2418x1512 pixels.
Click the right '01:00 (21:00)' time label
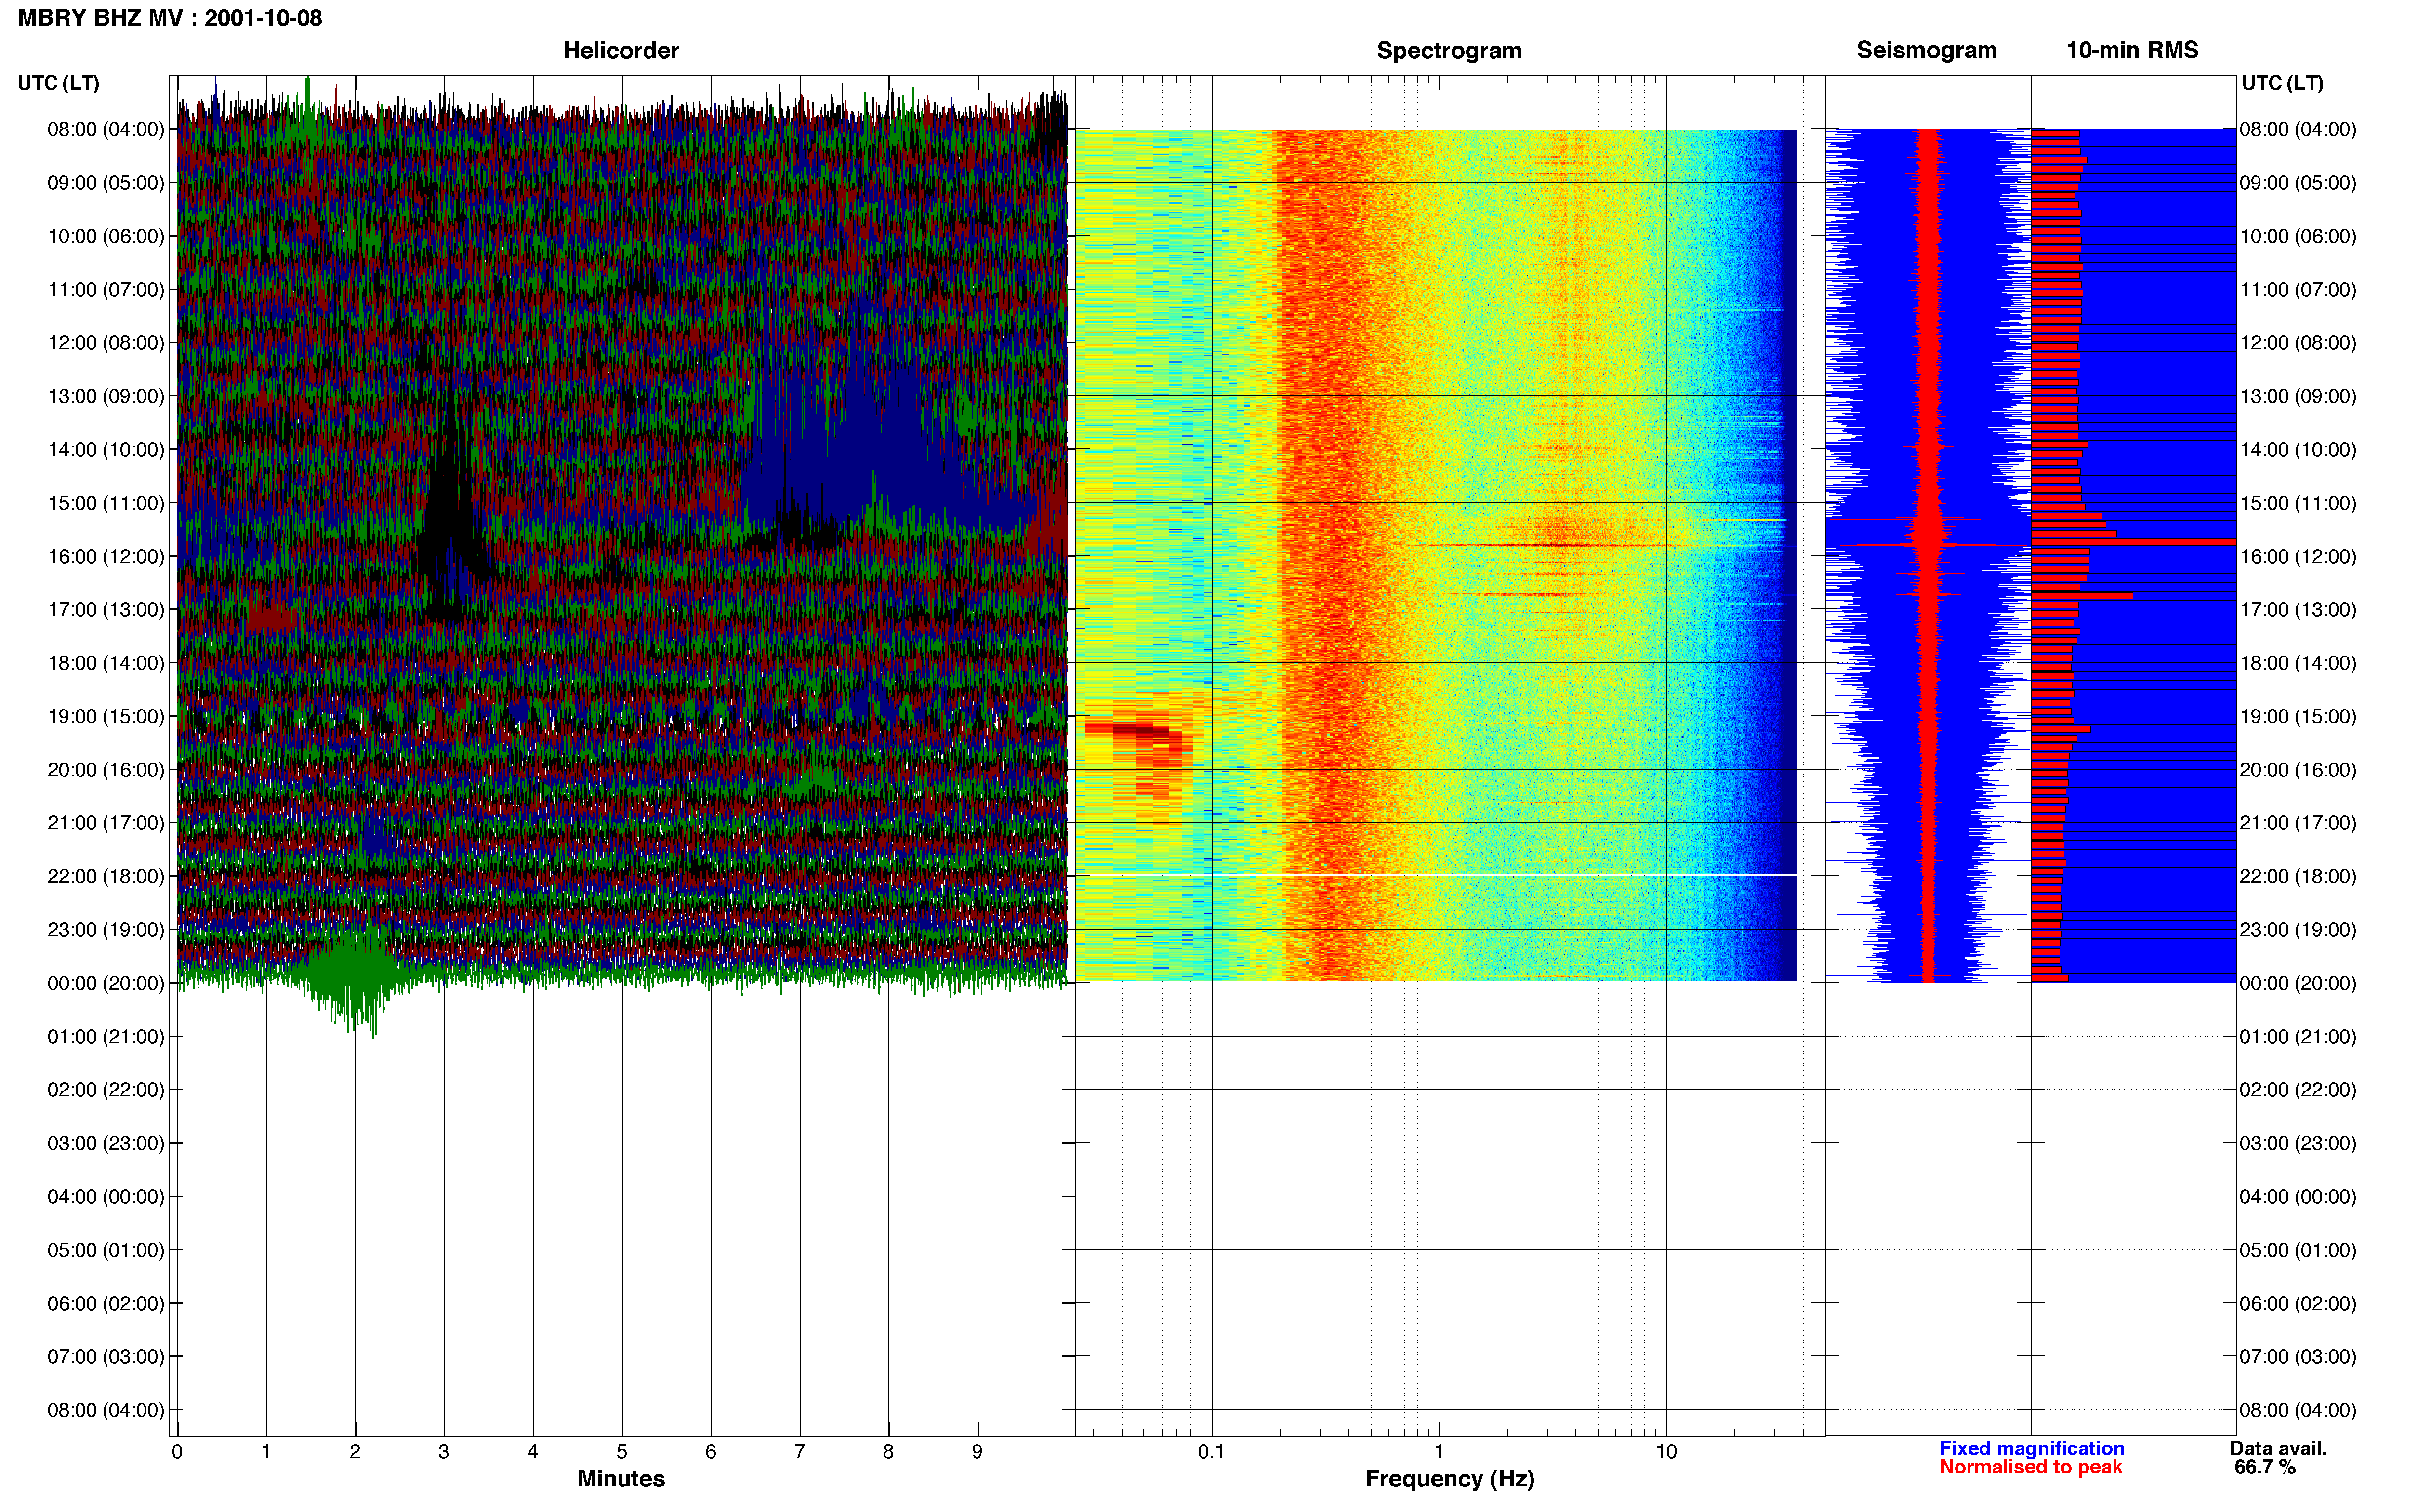(x=2298, y=1036)
